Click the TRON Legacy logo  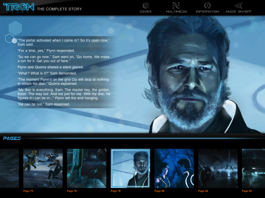point(19,8)
